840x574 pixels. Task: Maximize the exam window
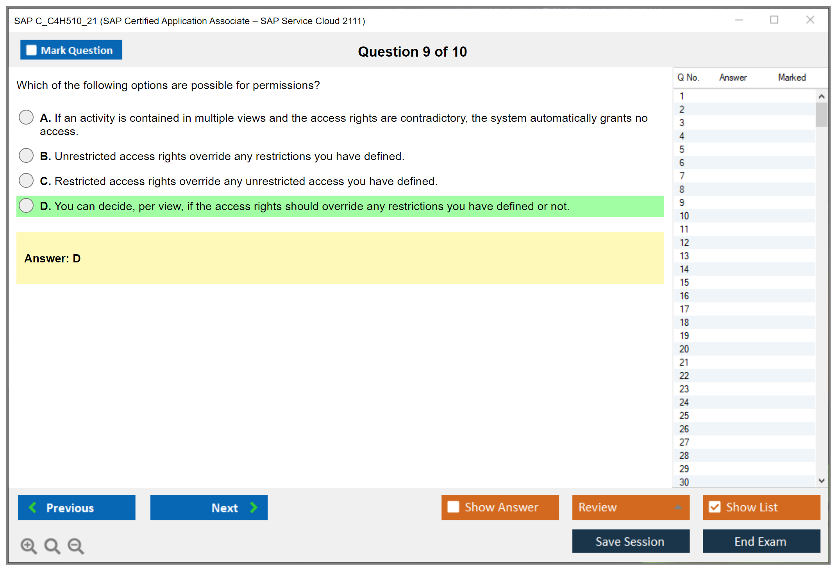tap(774, 20)
